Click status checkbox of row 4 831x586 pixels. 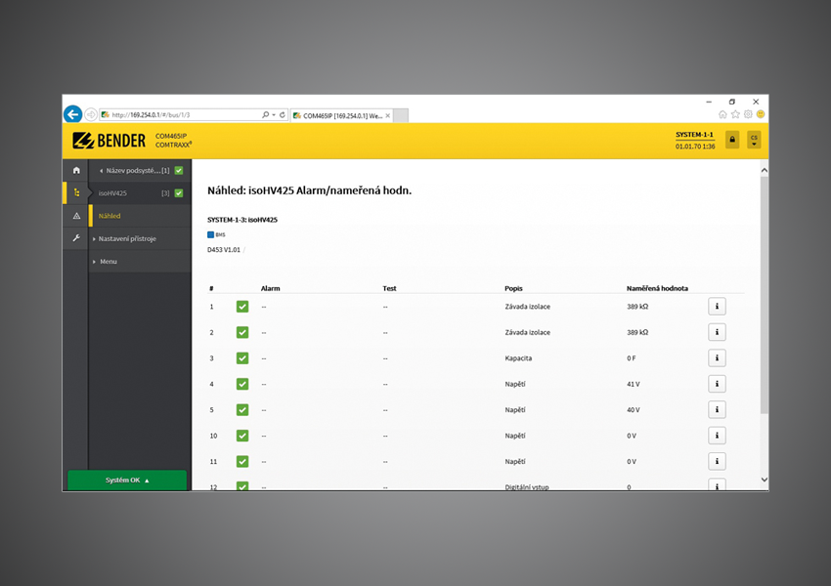242,384
